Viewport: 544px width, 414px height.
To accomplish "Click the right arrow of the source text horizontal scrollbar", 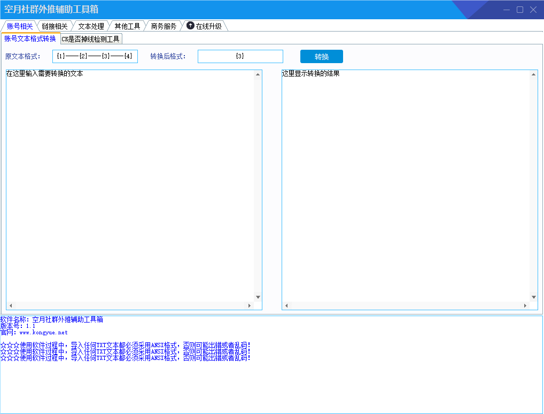I will click(x=250, y=305).
